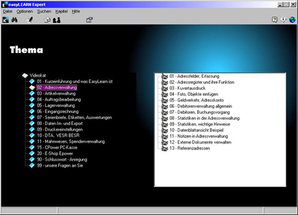The height and width of the screenshot is (215, 298).
Task: Click the blue K toolbar icon
Action: (6, 20)
